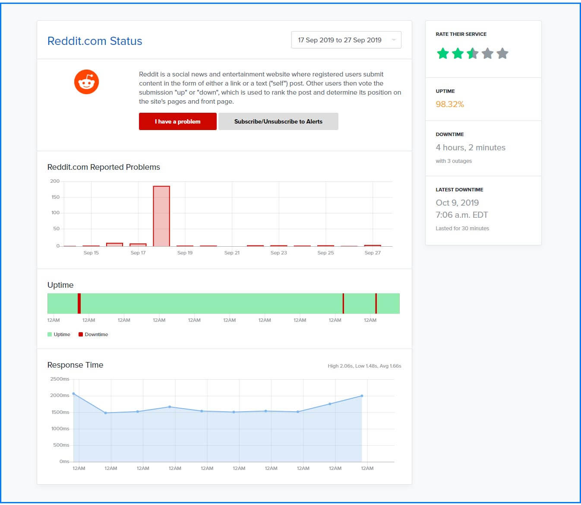Select the tallest bar in Reported Problems chart
581x505 pixels.
coord(161,216)
